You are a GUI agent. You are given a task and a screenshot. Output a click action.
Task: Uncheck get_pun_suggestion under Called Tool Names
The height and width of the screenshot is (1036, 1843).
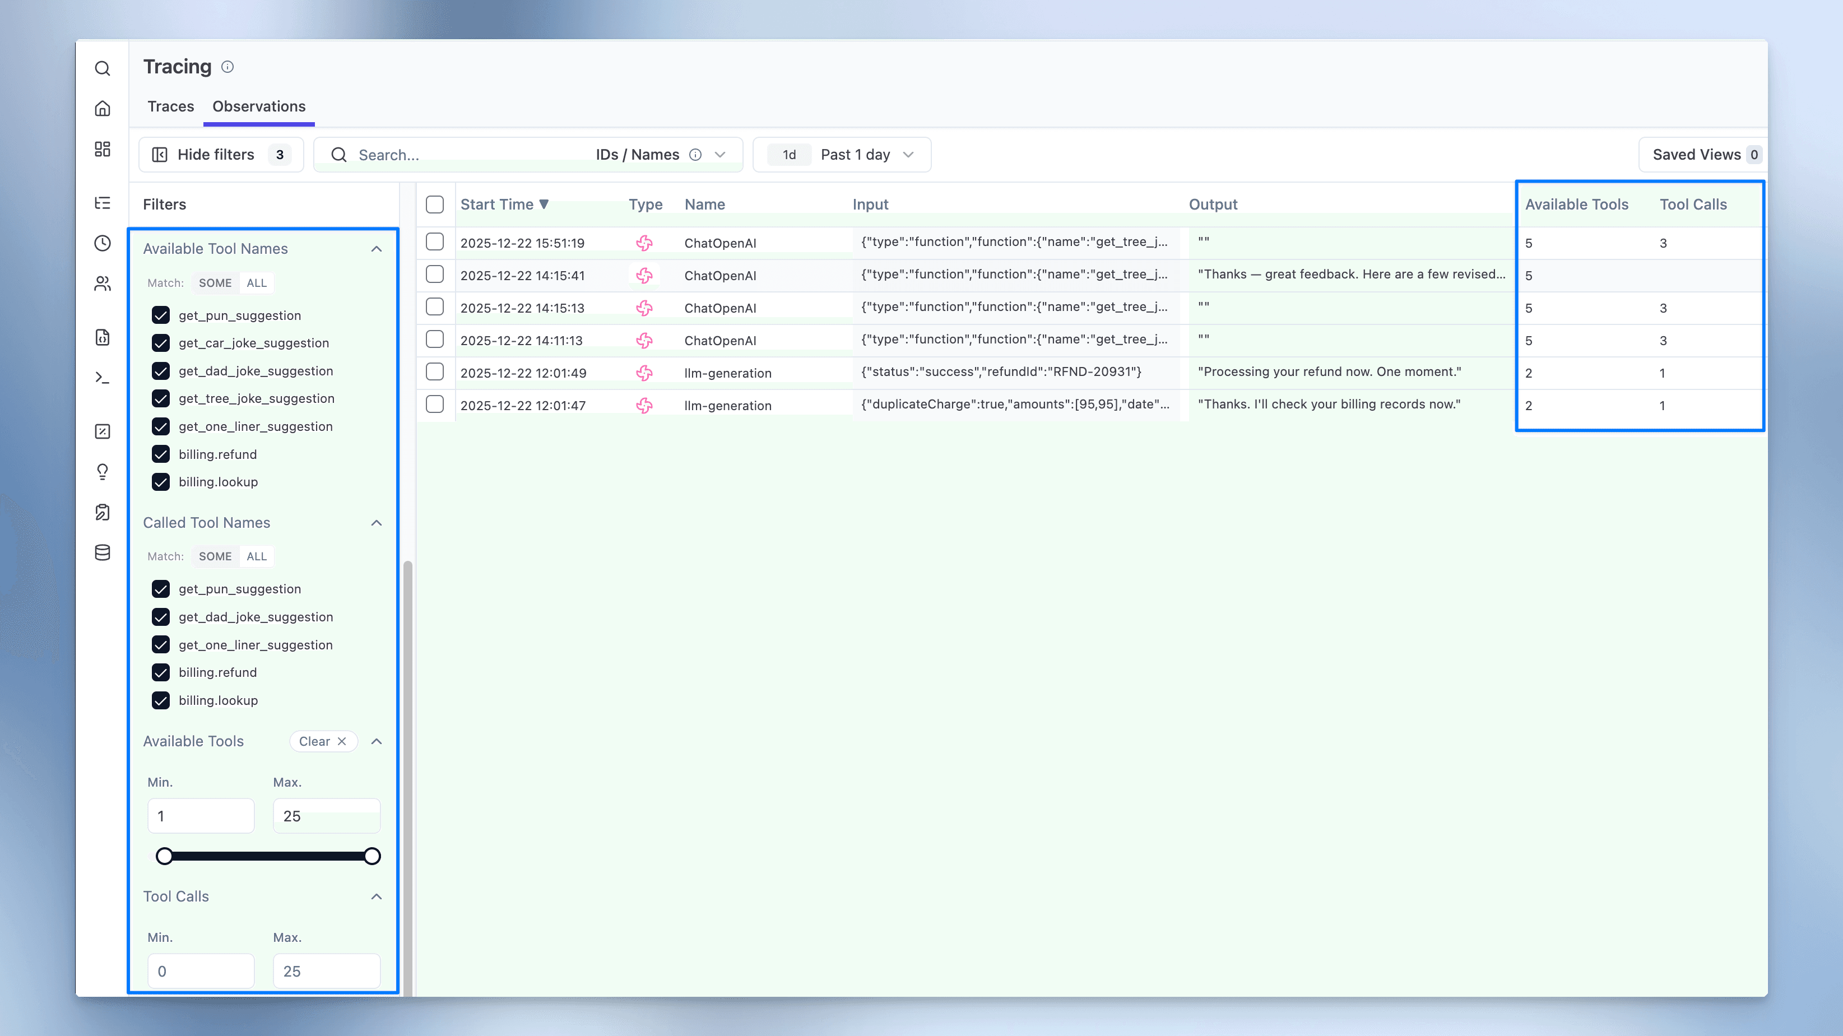(x=161, y=589)
